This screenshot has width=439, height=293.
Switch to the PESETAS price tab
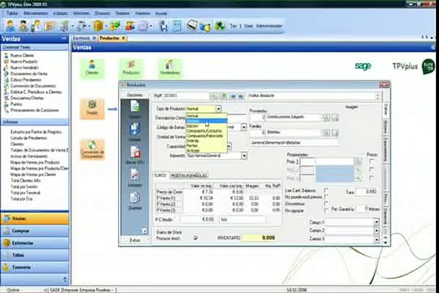click(x=189, y=175)
